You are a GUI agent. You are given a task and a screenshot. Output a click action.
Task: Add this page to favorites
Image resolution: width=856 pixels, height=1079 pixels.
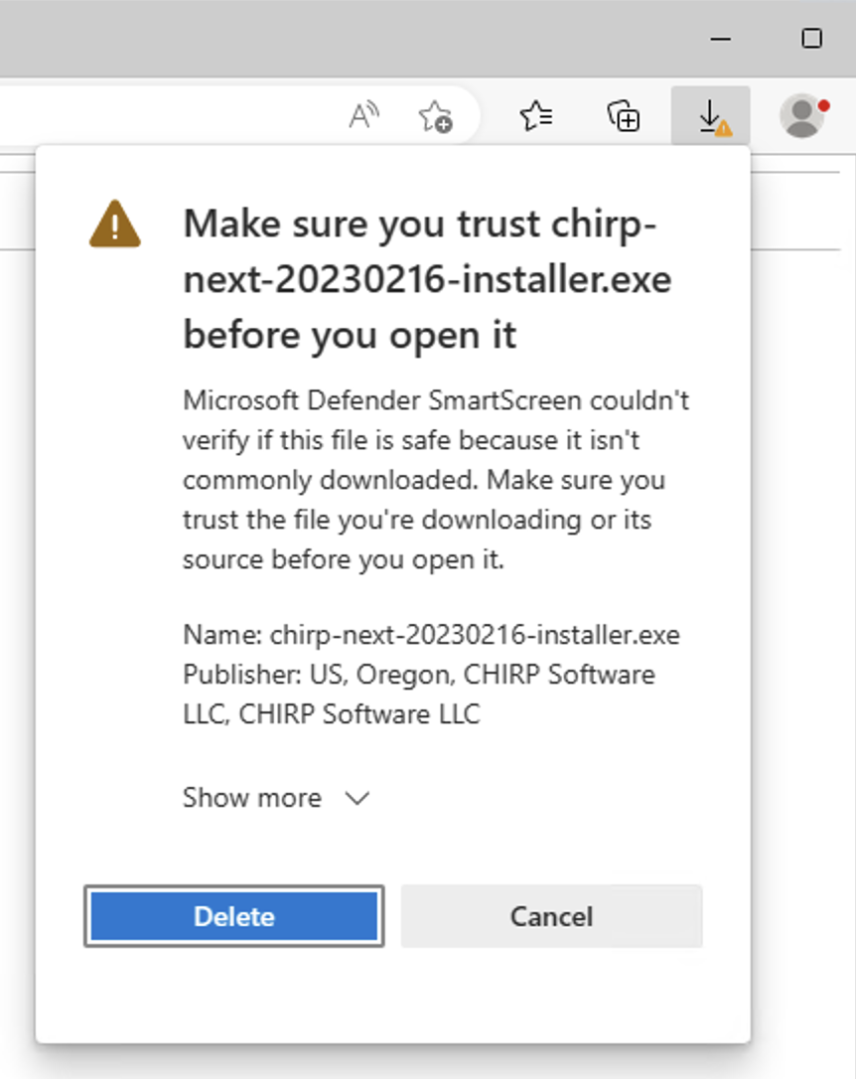[x=435, y=115]
